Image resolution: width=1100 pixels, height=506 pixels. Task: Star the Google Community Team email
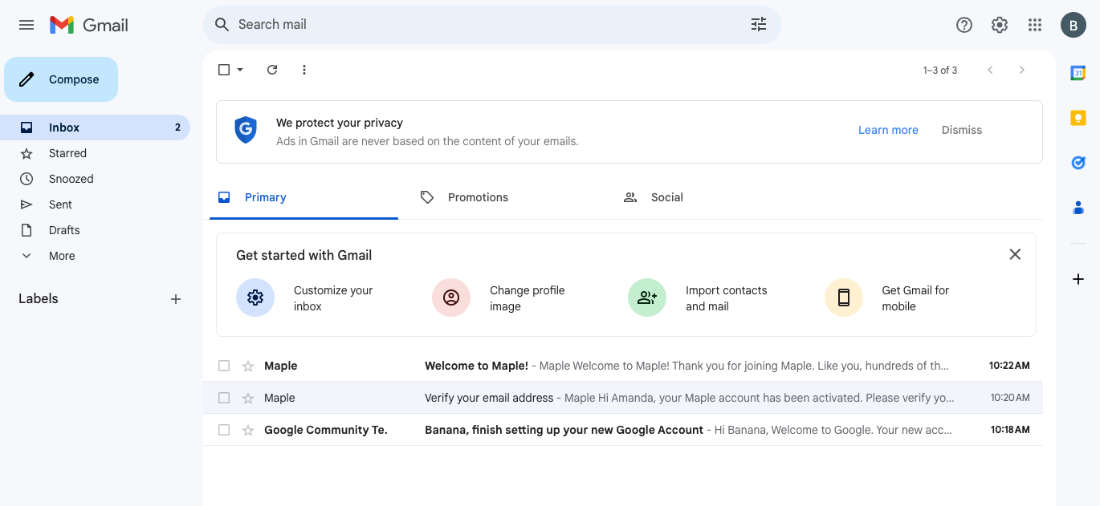coord(248,430)
